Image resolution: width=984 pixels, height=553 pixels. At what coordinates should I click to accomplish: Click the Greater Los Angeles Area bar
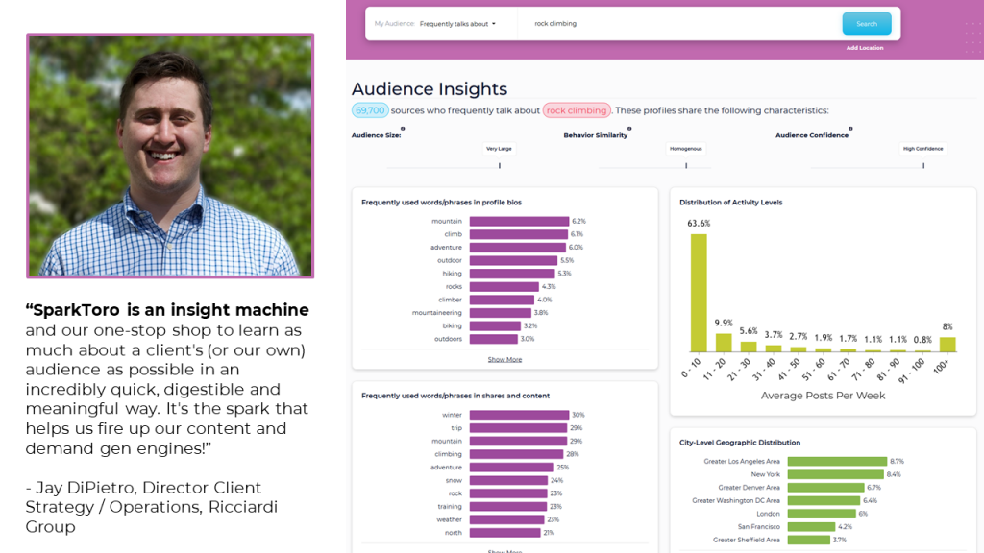(x=837, y=462)
